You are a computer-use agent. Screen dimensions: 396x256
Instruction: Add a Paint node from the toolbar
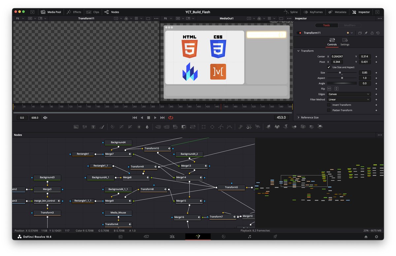[102, 127]
